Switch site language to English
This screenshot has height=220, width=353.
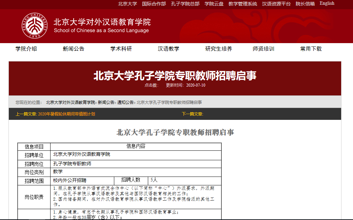[x=327, y=3]
